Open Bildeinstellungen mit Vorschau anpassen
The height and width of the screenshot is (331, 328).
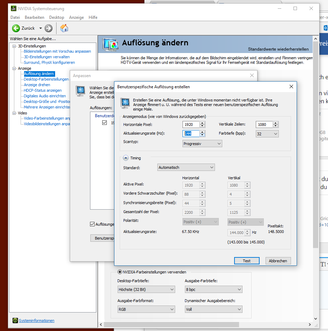(x=57, y=51)
